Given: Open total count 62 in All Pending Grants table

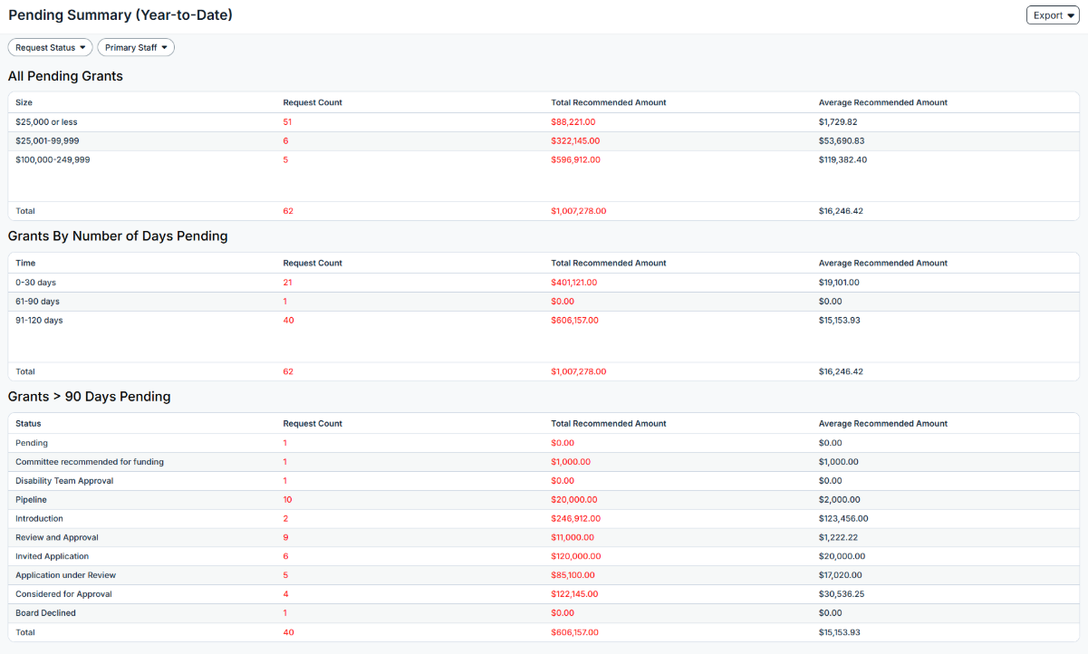Looking at the screenshot, I should (288, 211).
